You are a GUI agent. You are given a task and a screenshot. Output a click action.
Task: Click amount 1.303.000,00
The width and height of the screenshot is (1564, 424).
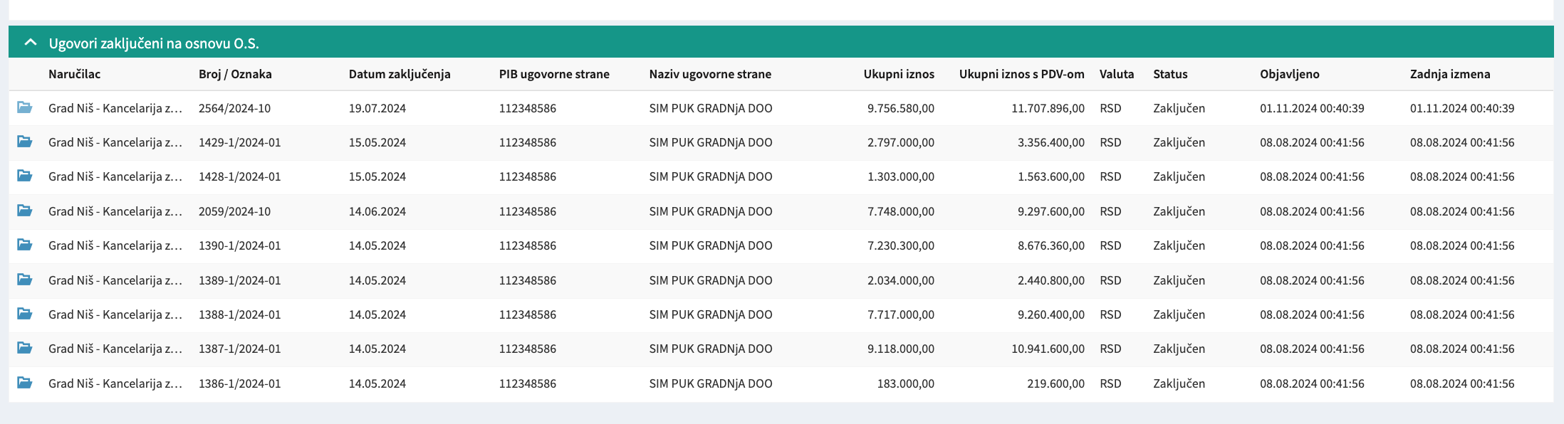pos(901,176)
